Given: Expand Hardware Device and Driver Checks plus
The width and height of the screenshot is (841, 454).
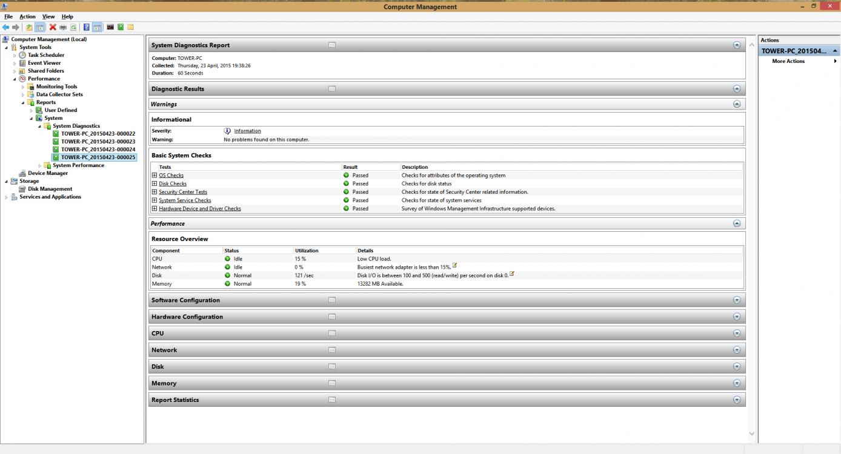Looking at the screenshot, I should click(155, 208).
